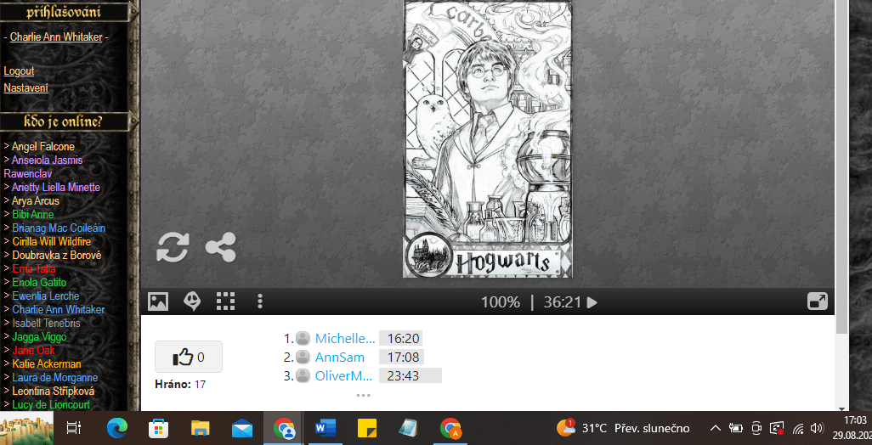Image resolution: width=872 pixels, height=445 pixels.
Task: Open the arrange pieces grid icon
Action: pos(225,301)
